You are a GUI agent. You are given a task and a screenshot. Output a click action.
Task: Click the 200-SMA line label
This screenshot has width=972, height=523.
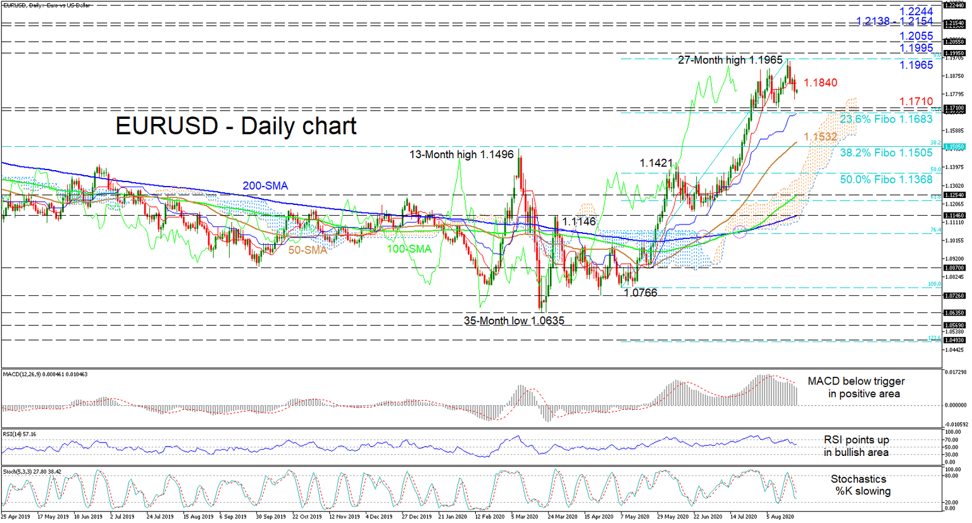266,185
